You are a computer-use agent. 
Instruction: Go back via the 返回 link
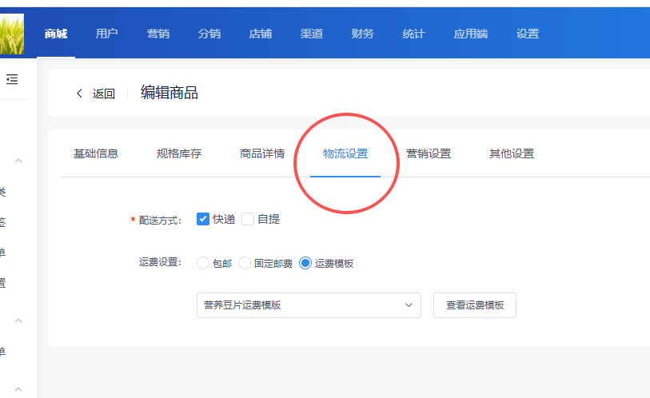click(103, 94)
